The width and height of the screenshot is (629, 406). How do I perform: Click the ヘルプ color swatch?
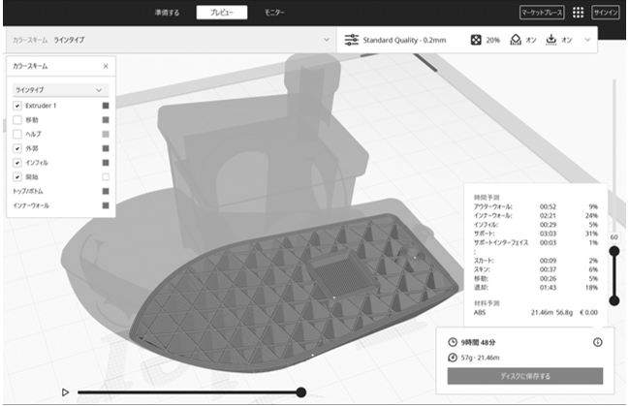click(106, 134)
